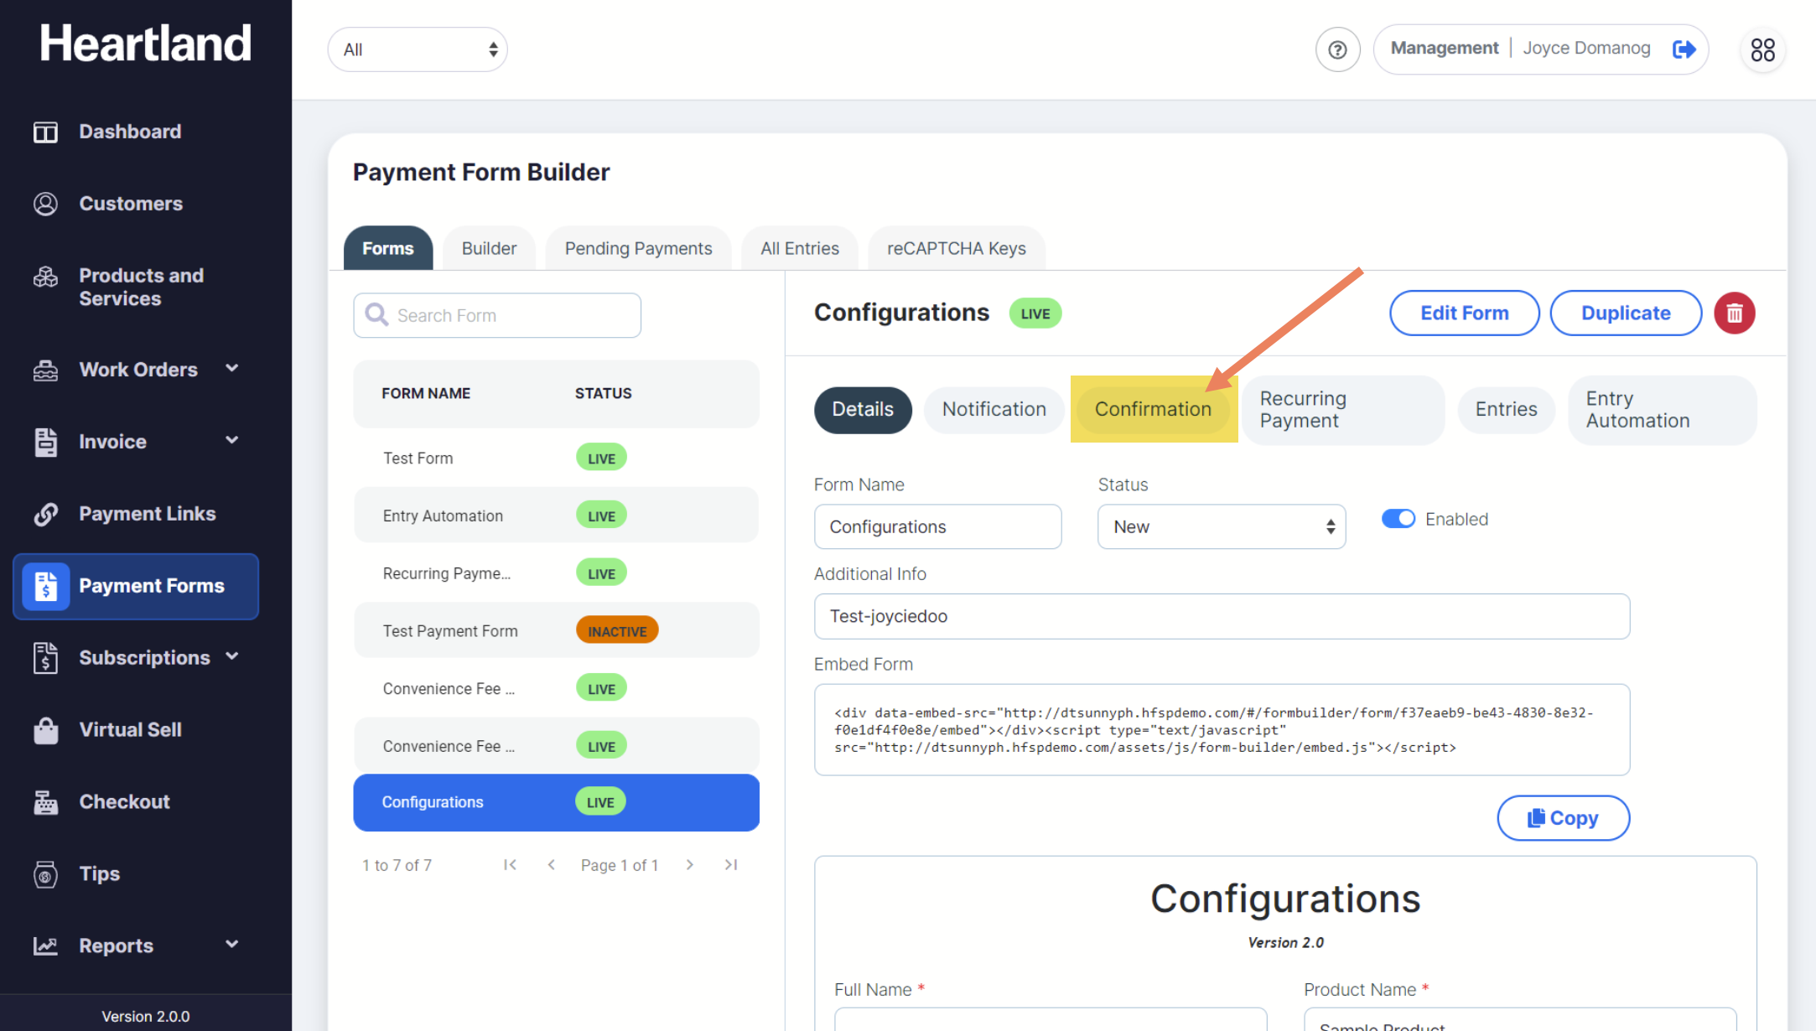
Task: Click the Tips sidebar icon
Action: point(45,874)
